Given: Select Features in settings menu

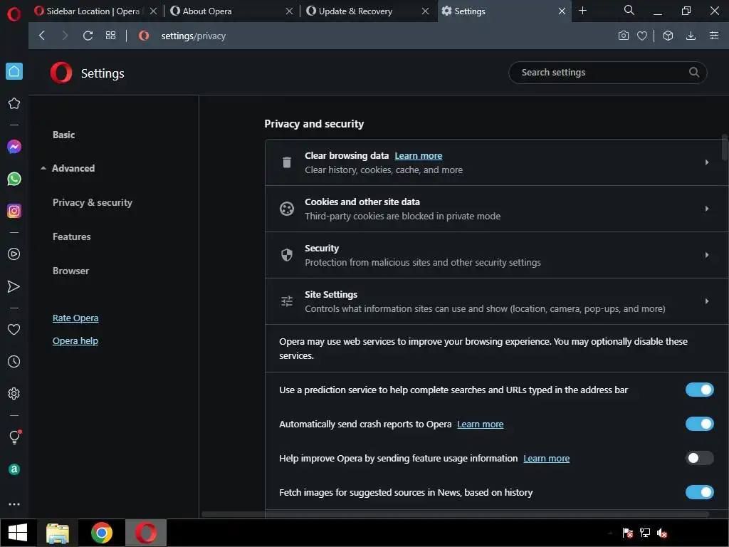Looking at the screenshot, I should 72,236.
